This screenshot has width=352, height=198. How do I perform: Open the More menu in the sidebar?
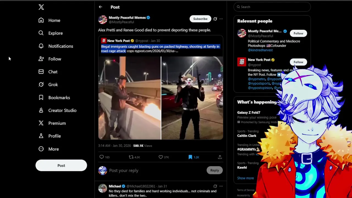tap(49, 149)
